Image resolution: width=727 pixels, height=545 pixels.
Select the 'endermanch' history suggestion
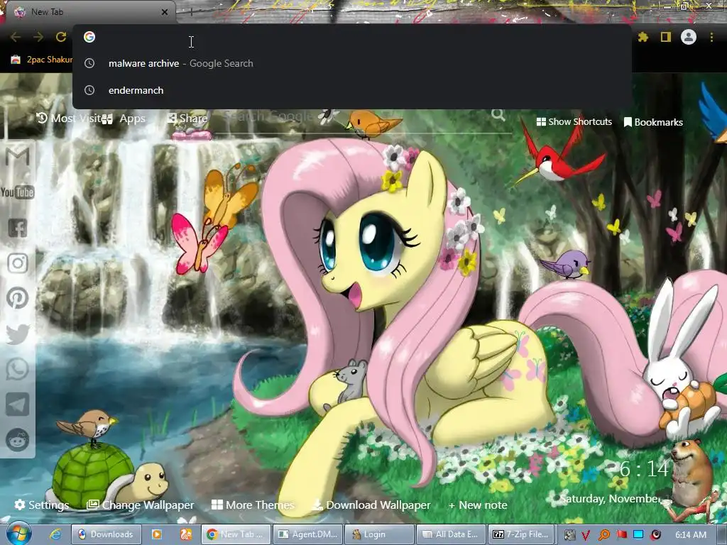352,90
